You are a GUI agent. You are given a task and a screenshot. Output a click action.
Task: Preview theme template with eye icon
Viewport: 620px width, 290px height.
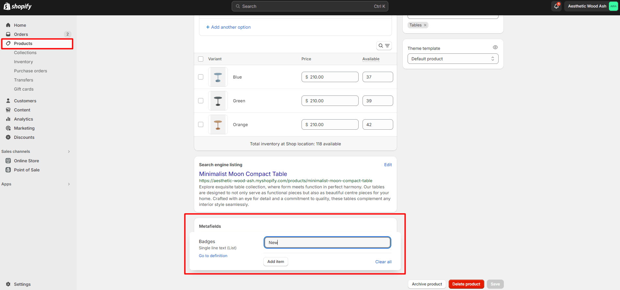(x=495, y=48)
